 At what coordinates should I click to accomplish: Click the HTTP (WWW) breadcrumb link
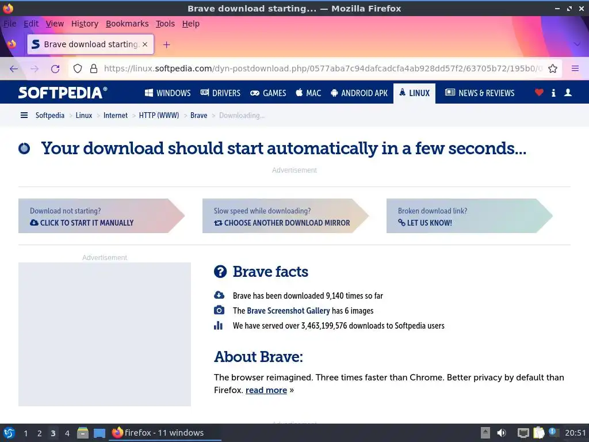tap(159, 115)
